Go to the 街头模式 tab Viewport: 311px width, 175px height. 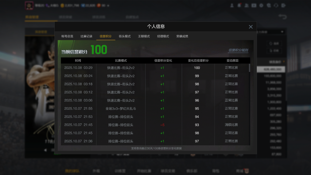click(125, 36)
